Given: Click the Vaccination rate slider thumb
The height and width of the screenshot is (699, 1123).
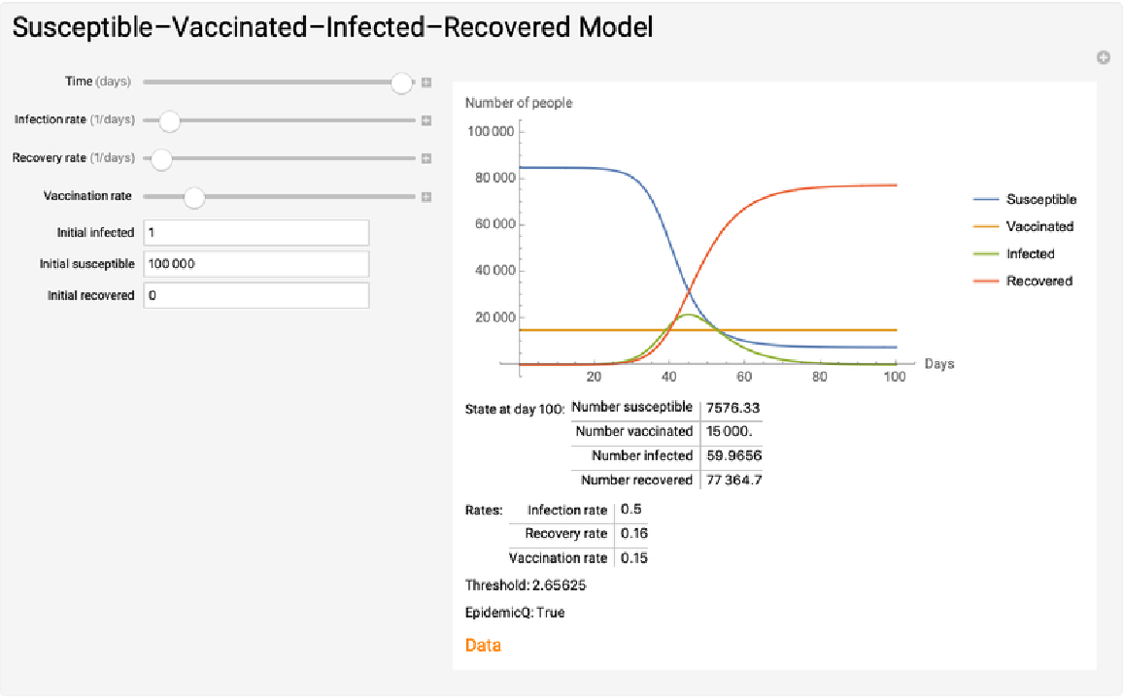Looking at the screenshot, I should 194,198.
